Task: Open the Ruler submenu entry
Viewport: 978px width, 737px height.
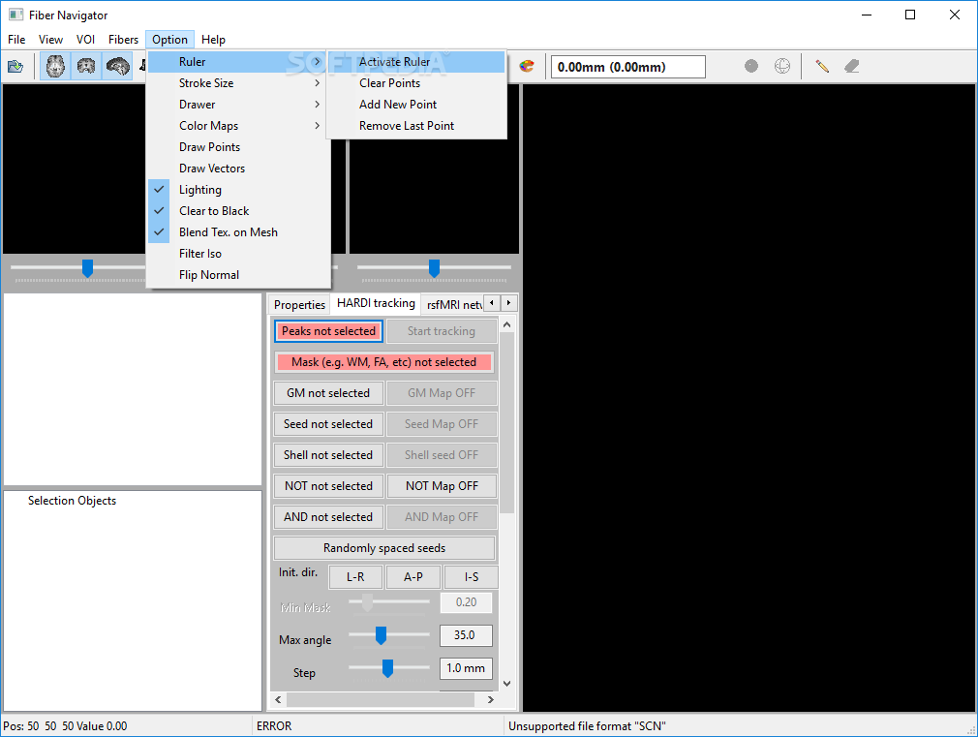Action: click(238, 62)
